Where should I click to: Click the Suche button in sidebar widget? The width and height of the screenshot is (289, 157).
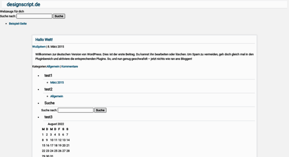100,110
